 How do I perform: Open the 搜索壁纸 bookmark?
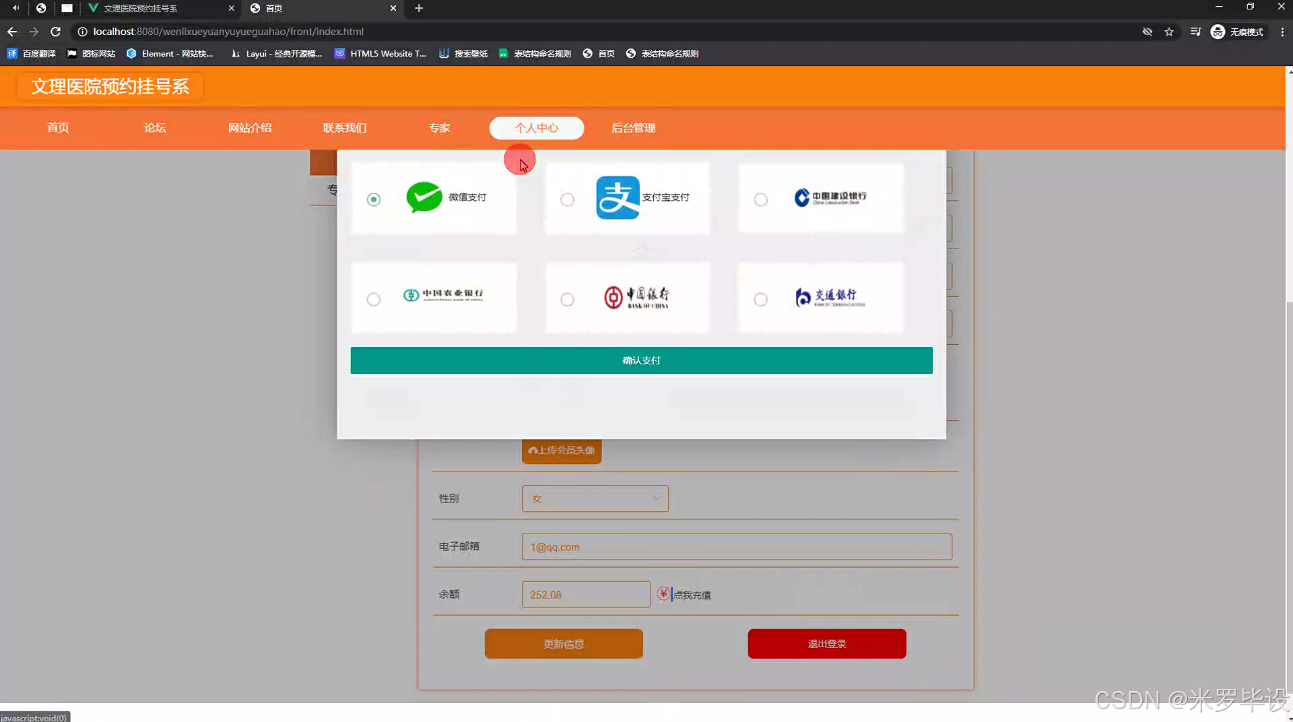pos(463,53)
